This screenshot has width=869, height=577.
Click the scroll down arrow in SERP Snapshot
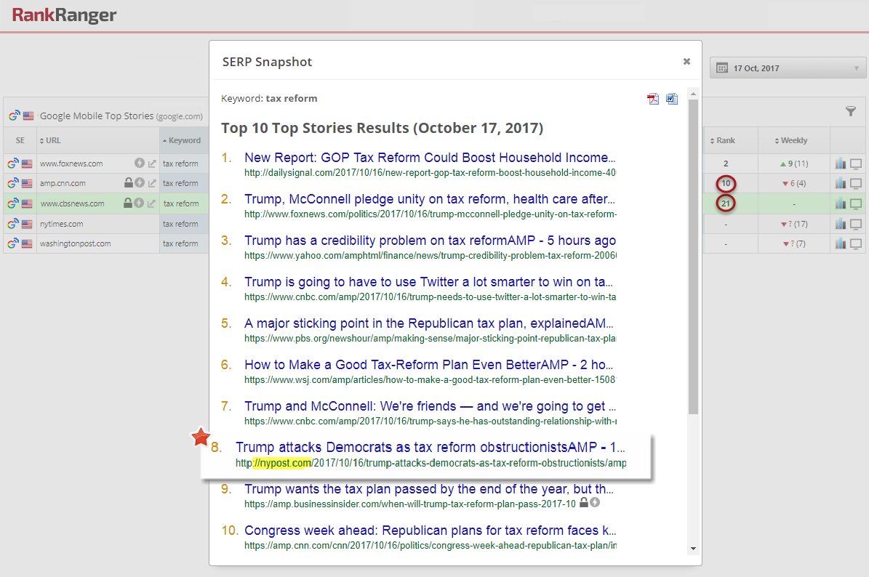click(x=693, y=548)
